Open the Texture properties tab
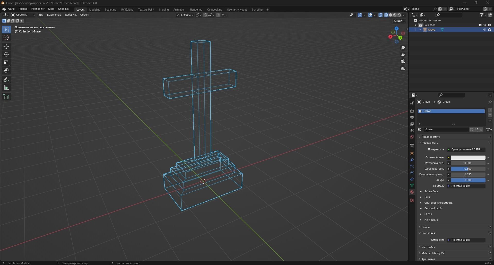 412,200
